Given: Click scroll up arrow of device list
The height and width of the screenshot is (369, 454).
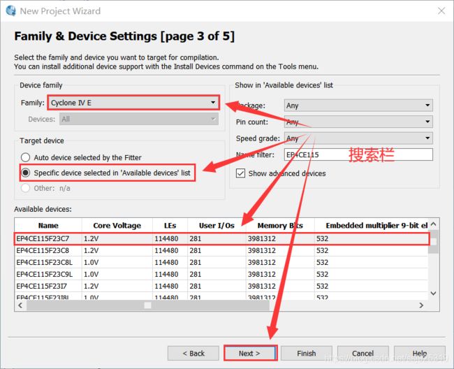Looking at the screenshot, I should point(434,224).
